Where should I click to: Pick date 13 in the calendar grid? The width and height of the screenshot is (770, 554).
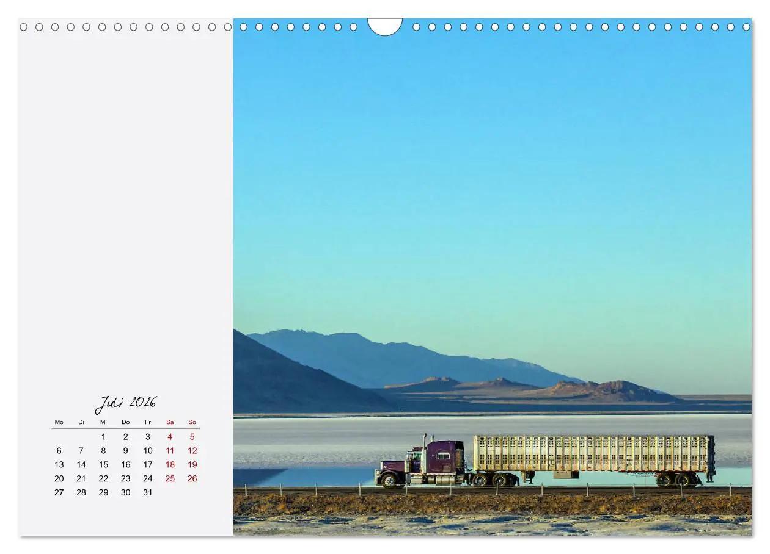59,465
